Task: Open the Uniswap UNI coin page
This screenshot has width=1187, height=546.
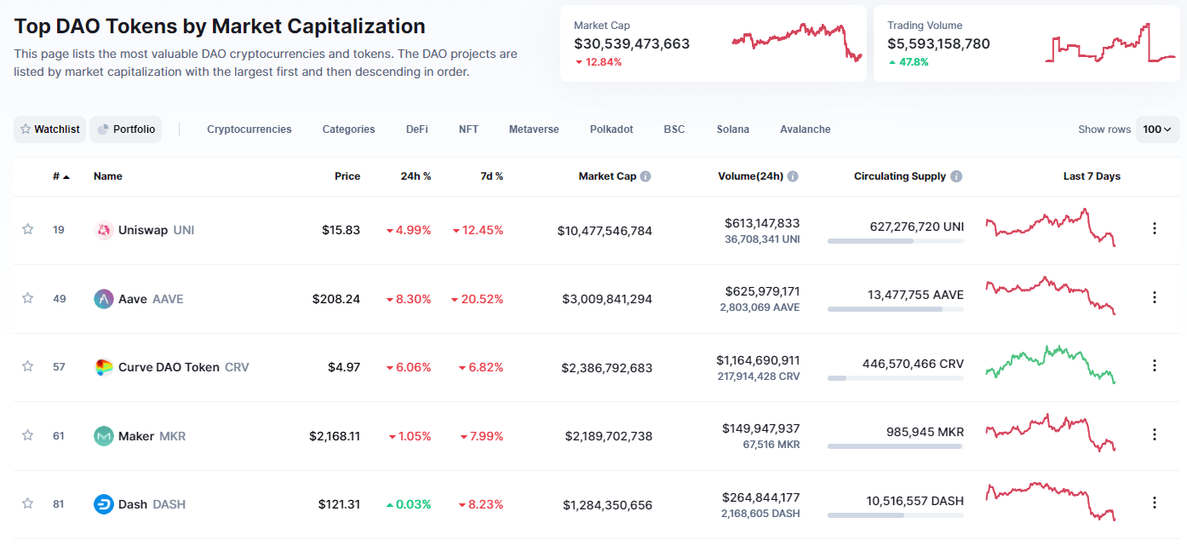Action: (157, 230)
